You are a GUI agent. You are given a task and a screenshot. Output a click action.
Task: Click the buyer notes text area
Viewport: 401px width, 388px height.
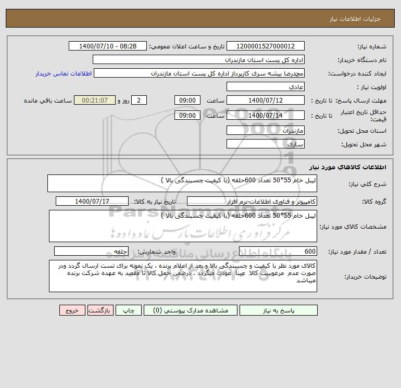click(x=183, y=276)
